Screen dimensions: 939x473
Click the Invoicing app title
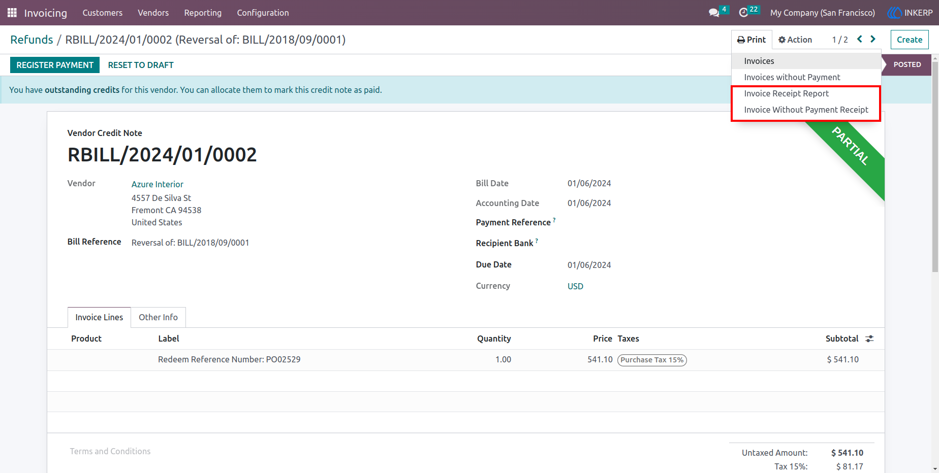point(45,13)
